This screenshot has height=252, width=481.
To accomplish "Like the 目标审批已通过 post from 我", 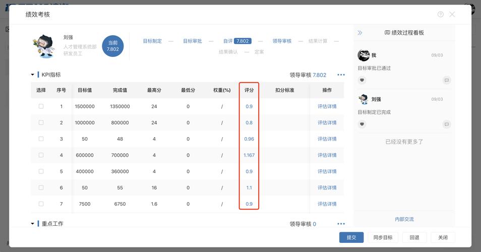I will [362, 80].
